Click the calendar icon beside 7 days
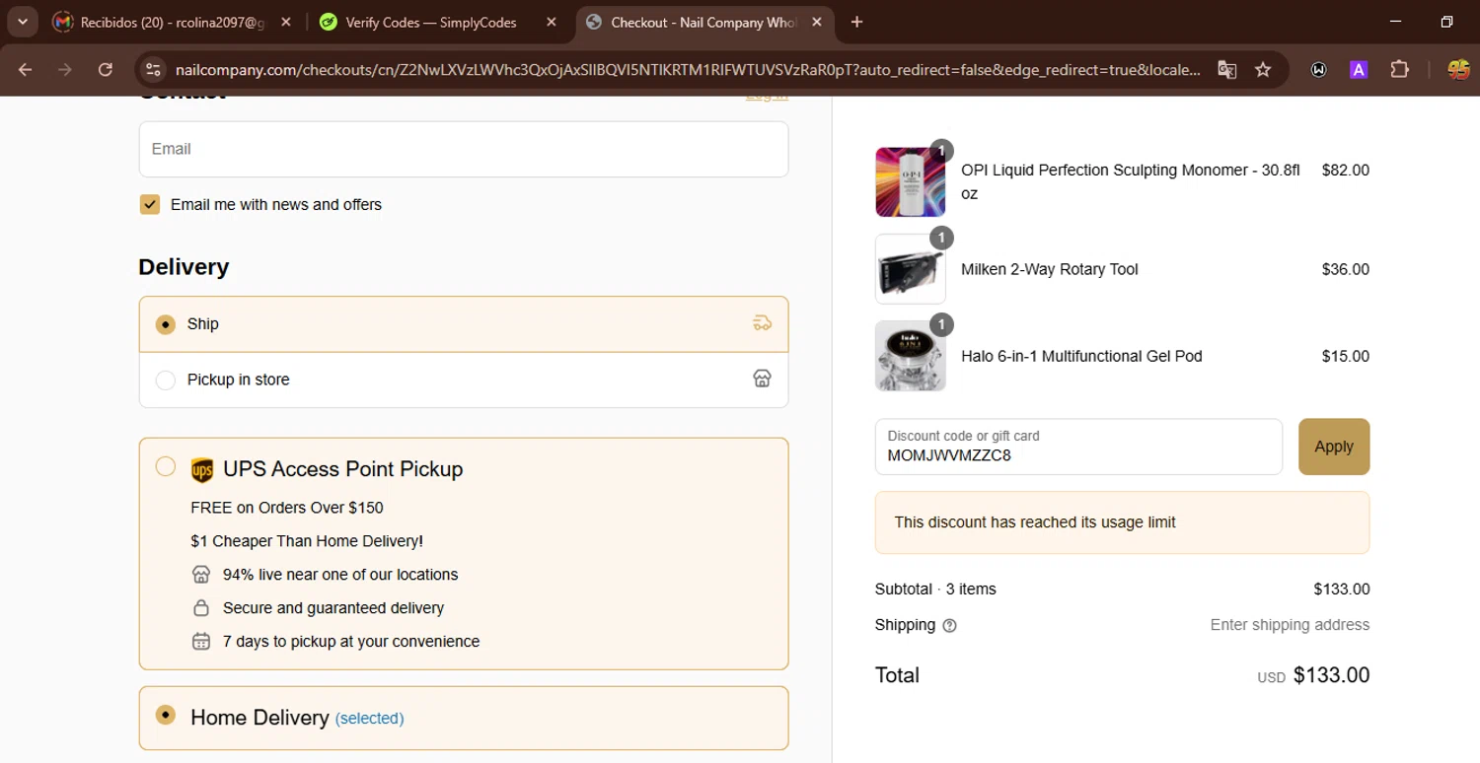1480x763 pixels. 201,641
